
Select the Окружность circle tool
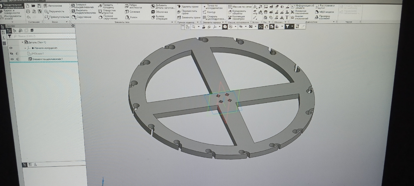54,11
